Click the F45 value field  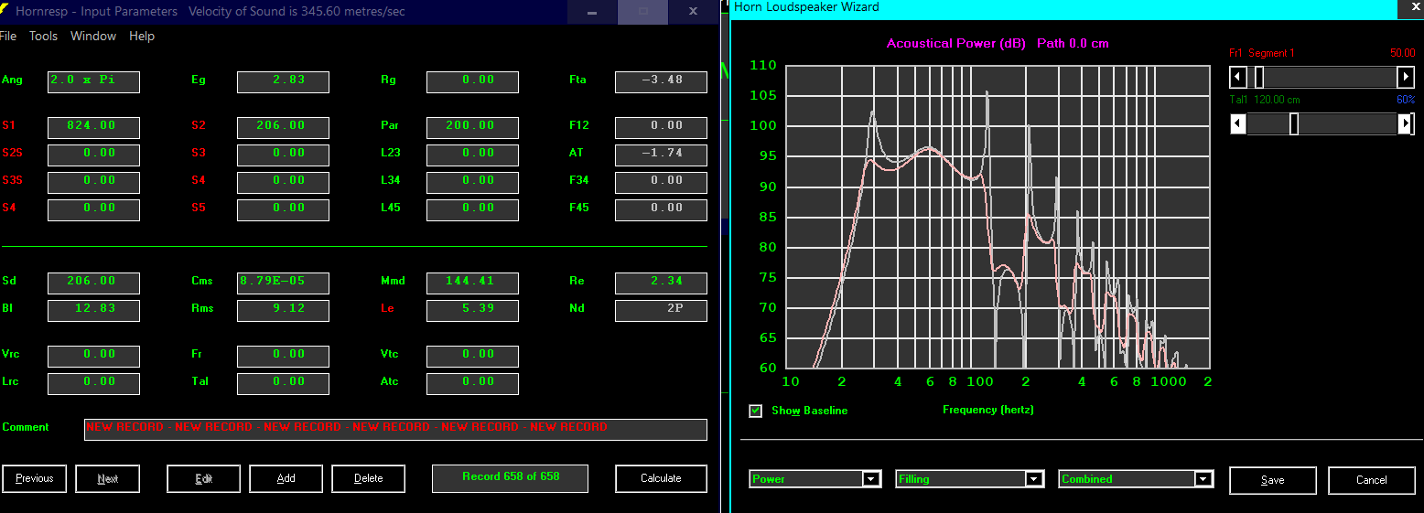pos(662,209)
